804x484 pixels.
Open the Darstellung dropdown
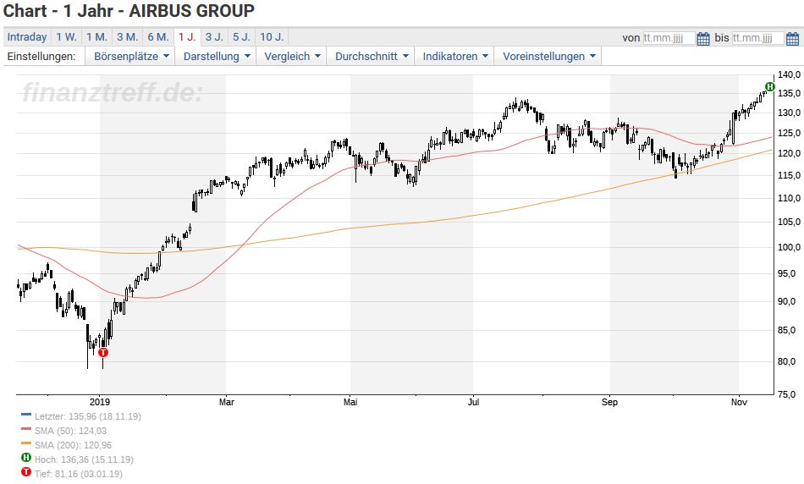point(217,57)
